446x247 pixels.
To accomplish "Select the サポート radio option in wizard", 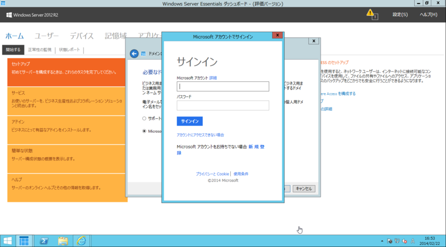I will (x=144, y=118).
